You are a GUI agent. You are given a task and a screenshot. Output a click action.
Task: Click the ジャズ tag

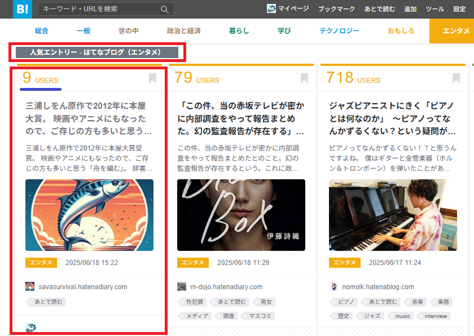tap(370, 316)
